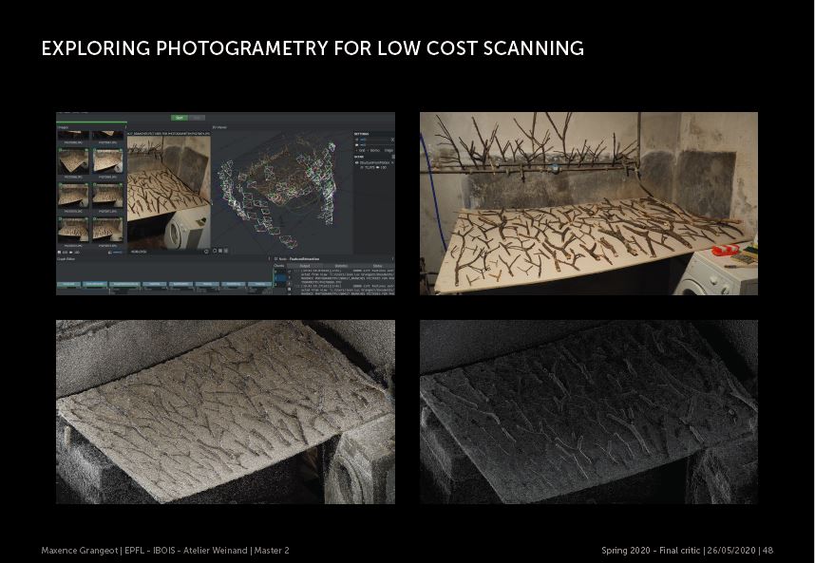Select the CameraInit node in Graph Editor
The image size is (815, 563).
(68, 284)
